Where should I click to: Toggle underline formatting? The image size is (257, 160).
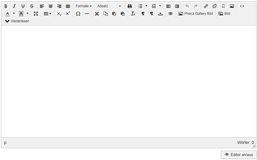[x=23, y=6]
